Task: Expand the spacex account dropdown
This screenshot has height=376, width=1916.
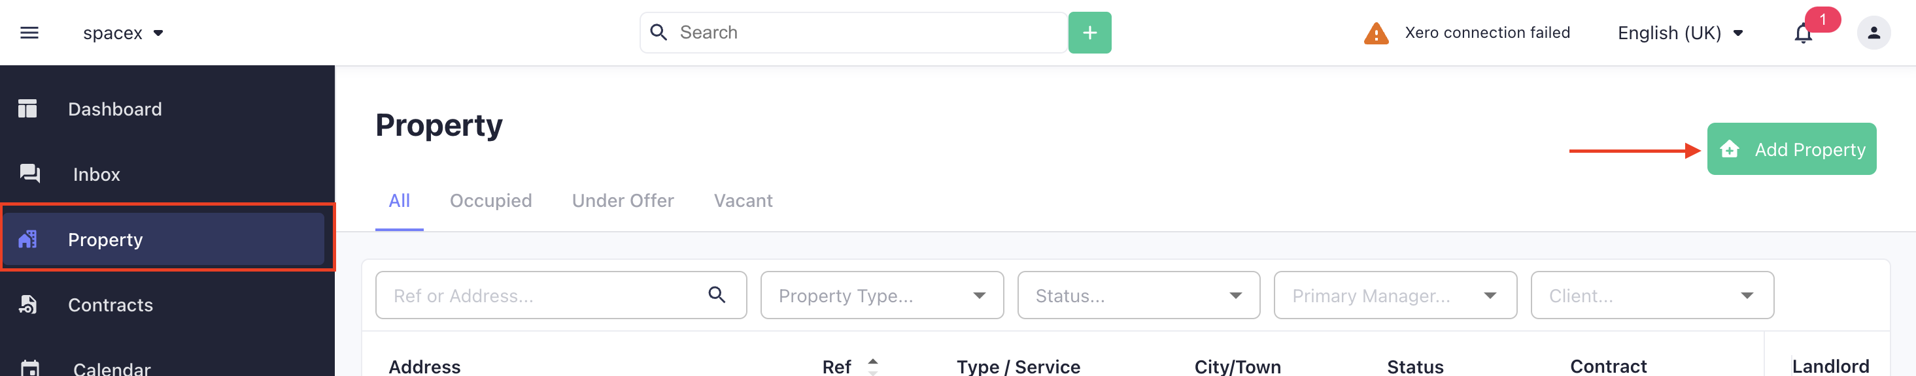Action: tap(124, 33)
